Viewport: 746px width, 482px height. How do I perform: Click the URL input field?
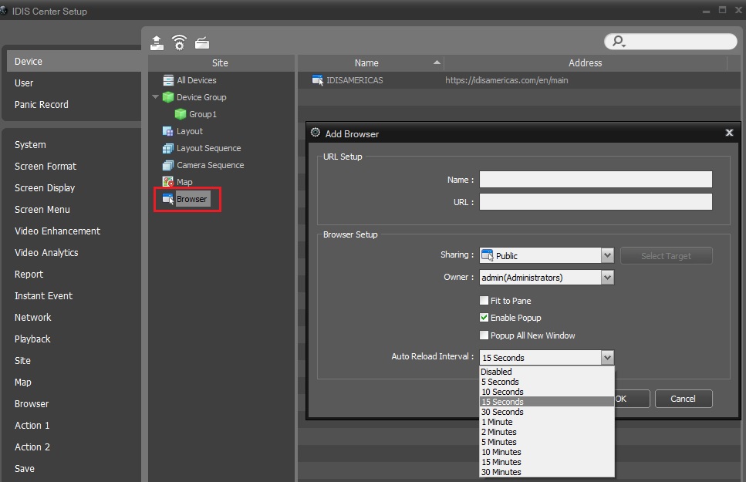[x=596, y=202]
